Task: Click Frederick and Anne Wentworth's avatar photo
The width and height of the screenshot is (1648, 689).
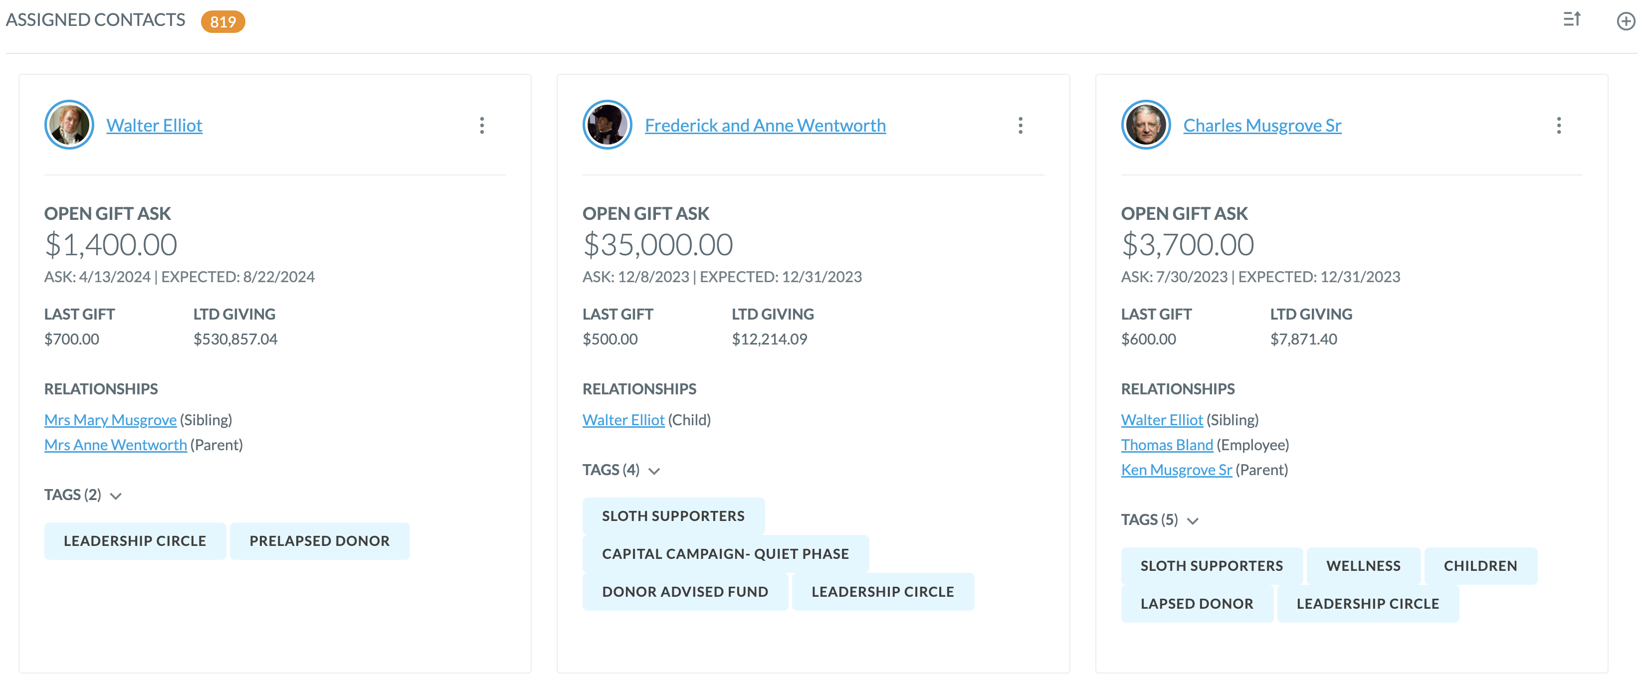Action: (608, 125)
